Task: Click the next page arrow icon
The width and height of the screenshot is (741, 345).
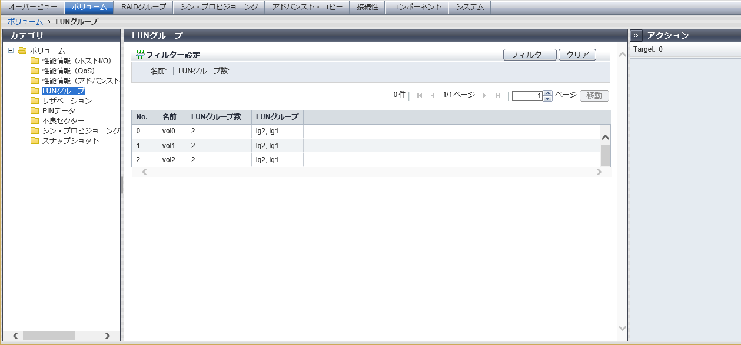Action: 484,96
